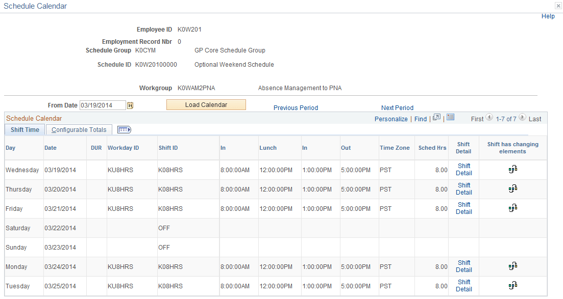Select Workgroup value K0WAM2PNA
The image size is (563, 299).
coord(197,88)
